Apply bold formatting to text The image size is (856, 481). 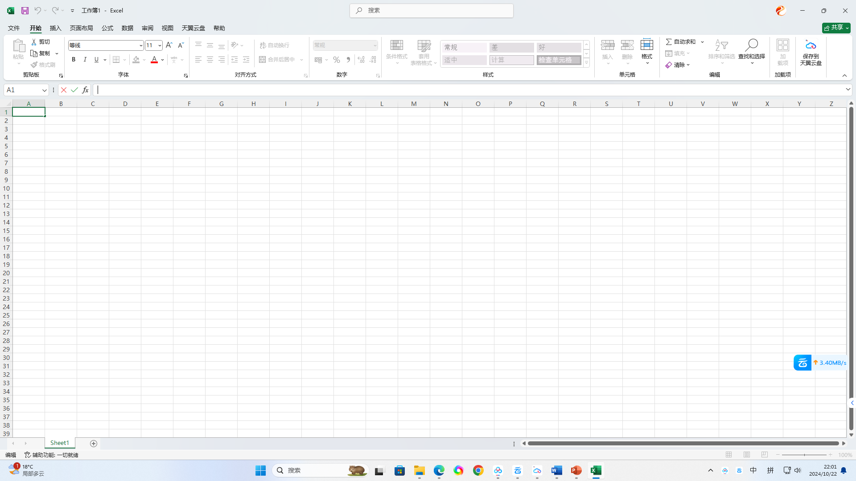coord(73,59)
